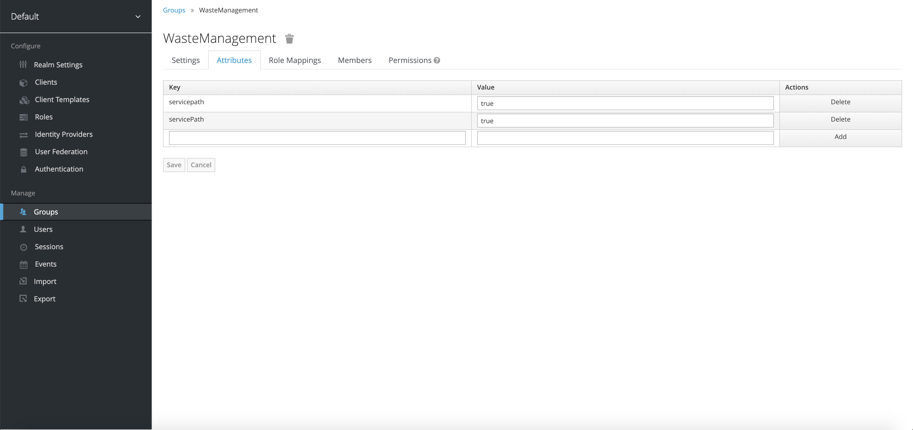Click the Identity Providers arrows icon
Viewport: 913px width, 430px height.
pyautogui.click(x=23, y=135)
